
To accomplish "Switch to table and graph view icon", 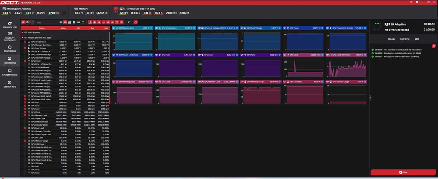I will (23, 22).
